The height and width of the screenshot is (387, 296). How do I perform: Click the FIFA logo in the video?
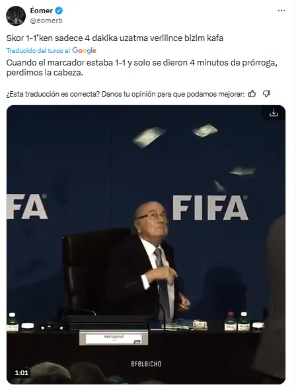210,207
